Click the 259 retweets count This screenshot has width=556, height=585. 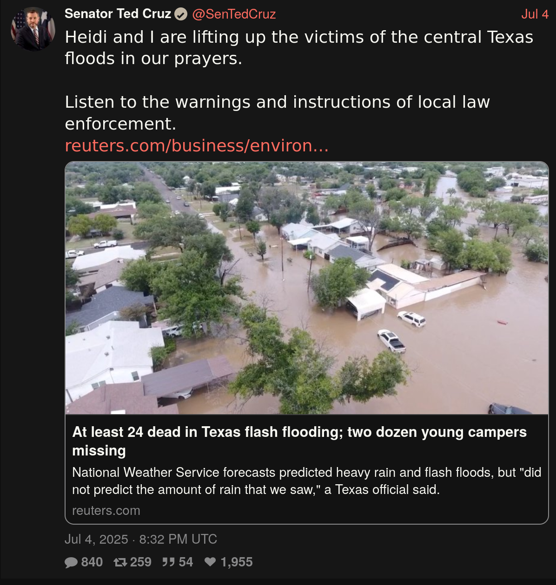tap(141, 562)
